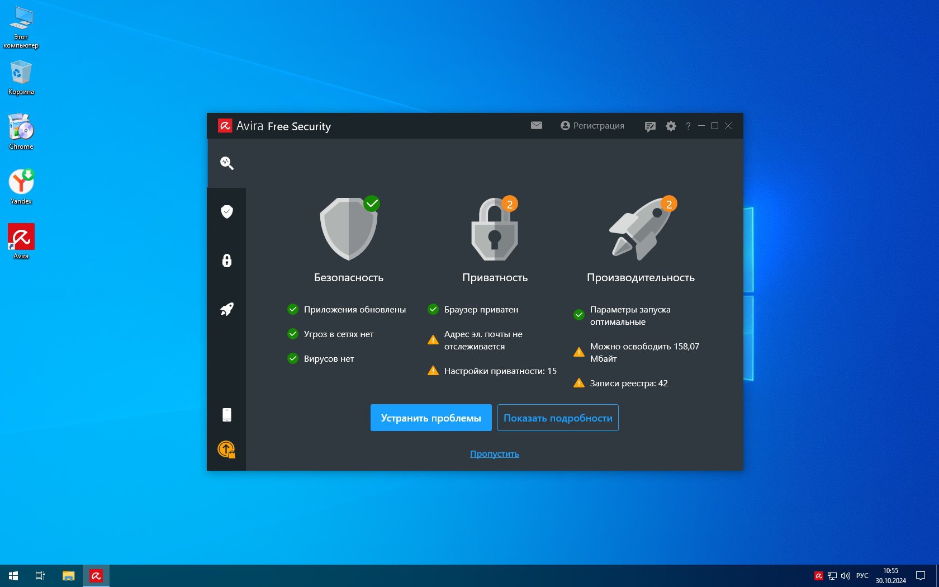Switch the РУС keyboard language indicator

[x=862, y=576]
